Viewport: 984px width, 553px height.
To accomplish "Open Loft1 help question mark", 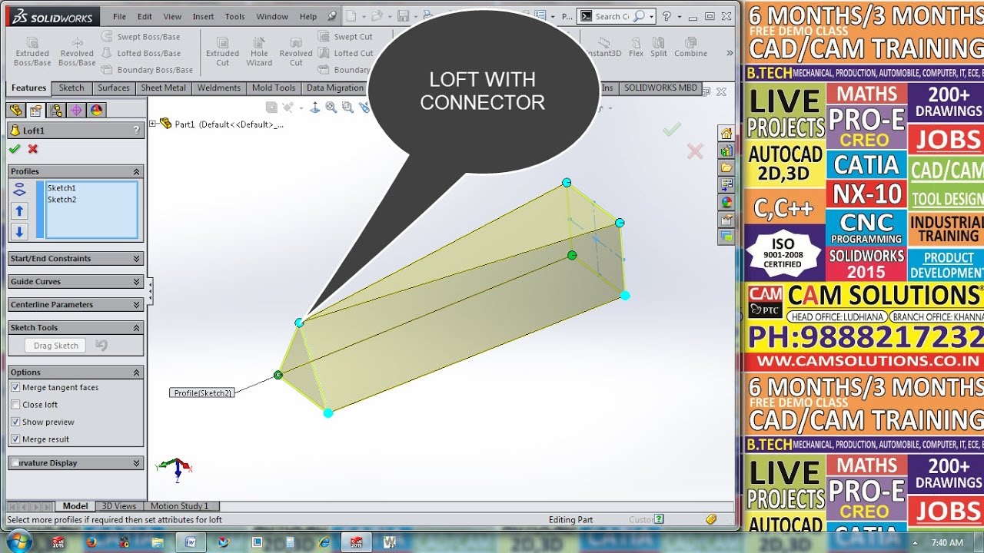I will click(x=136, y=131).
